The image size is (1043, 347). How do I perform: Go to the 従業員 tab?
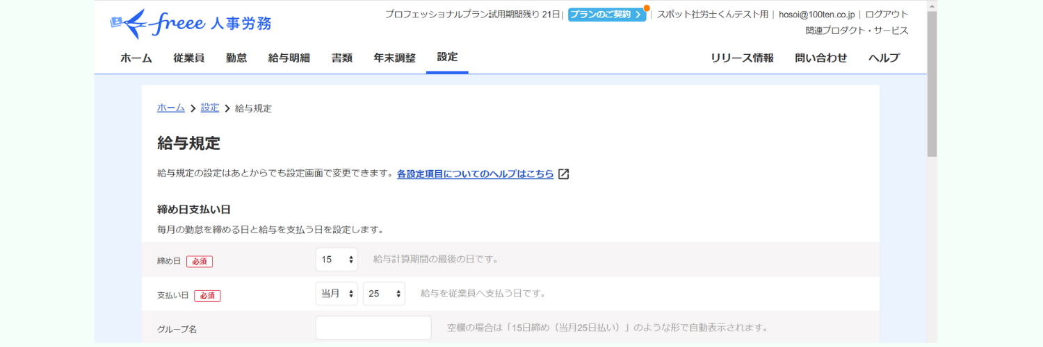pyautogui.click(x=189, y=58)
